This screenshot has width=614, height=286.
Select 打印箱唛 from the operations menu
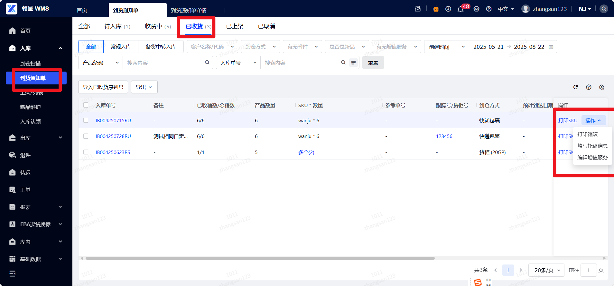pos(587,134)
